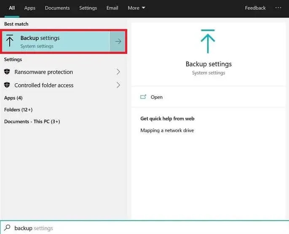Click the Settings section heading in results

click(x=13, y=59)
